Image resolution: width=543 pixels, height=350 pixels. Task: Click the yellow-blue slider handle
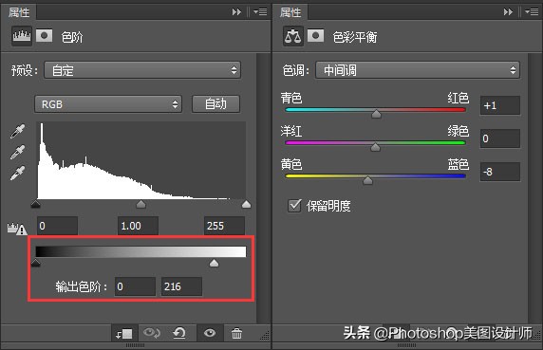pyautogui.click(x=367, y=180)
